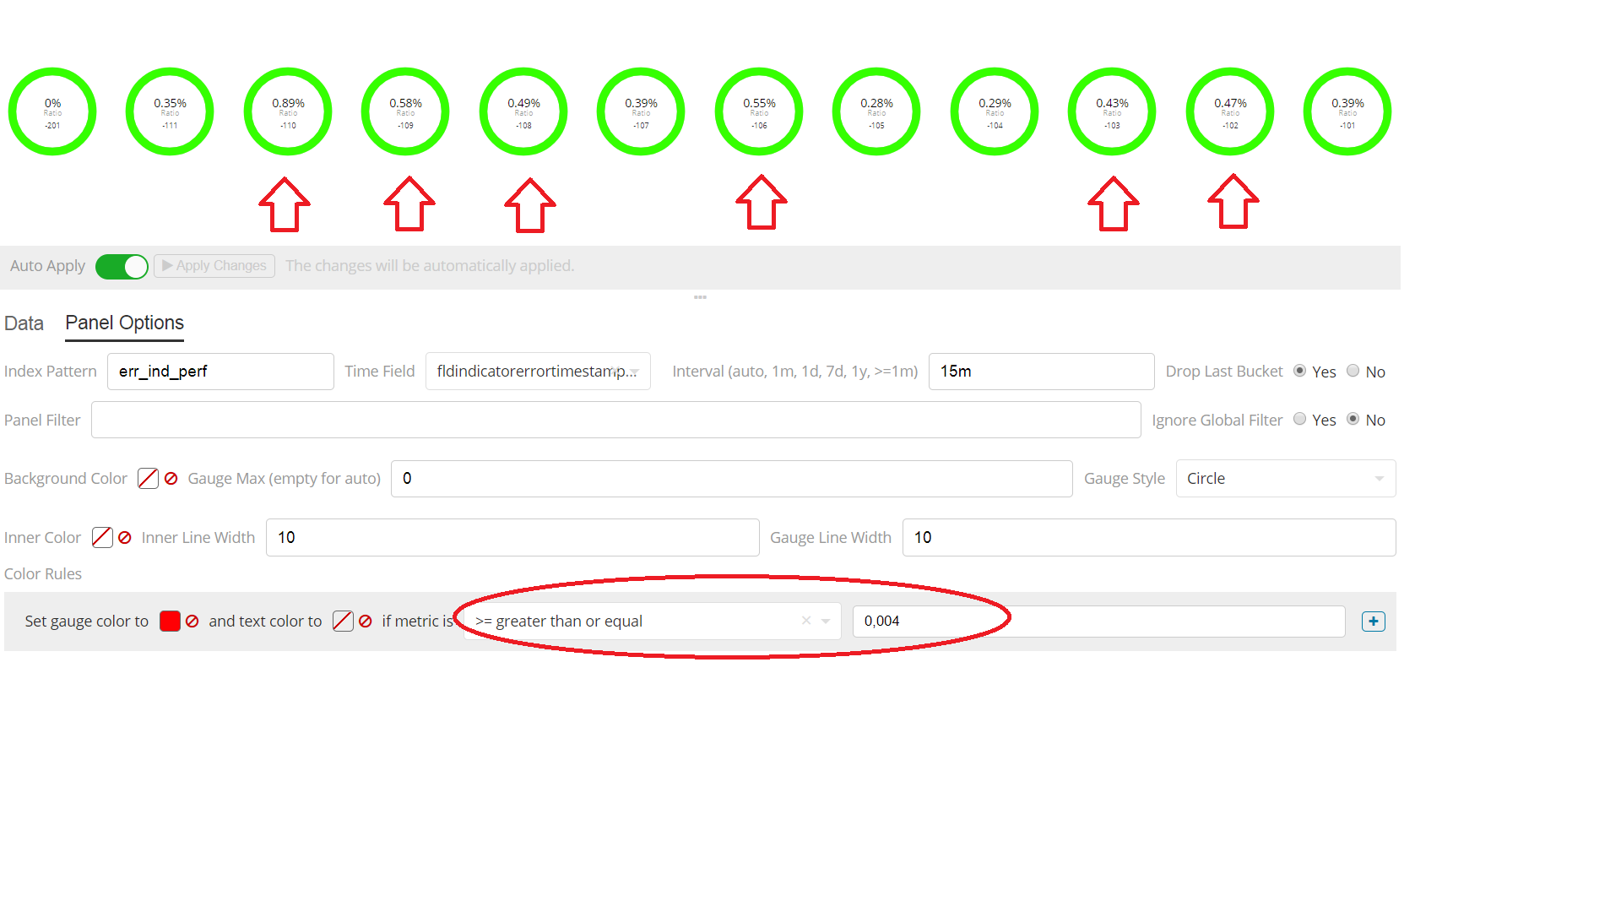Click the 0.35% gauge labeled -111

[170, 111]
